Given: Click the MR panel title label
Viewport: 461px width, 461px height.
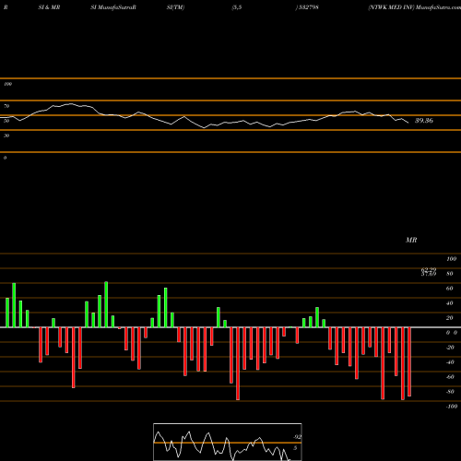Looking at the screenshot, I should click(x=411, y=240).
